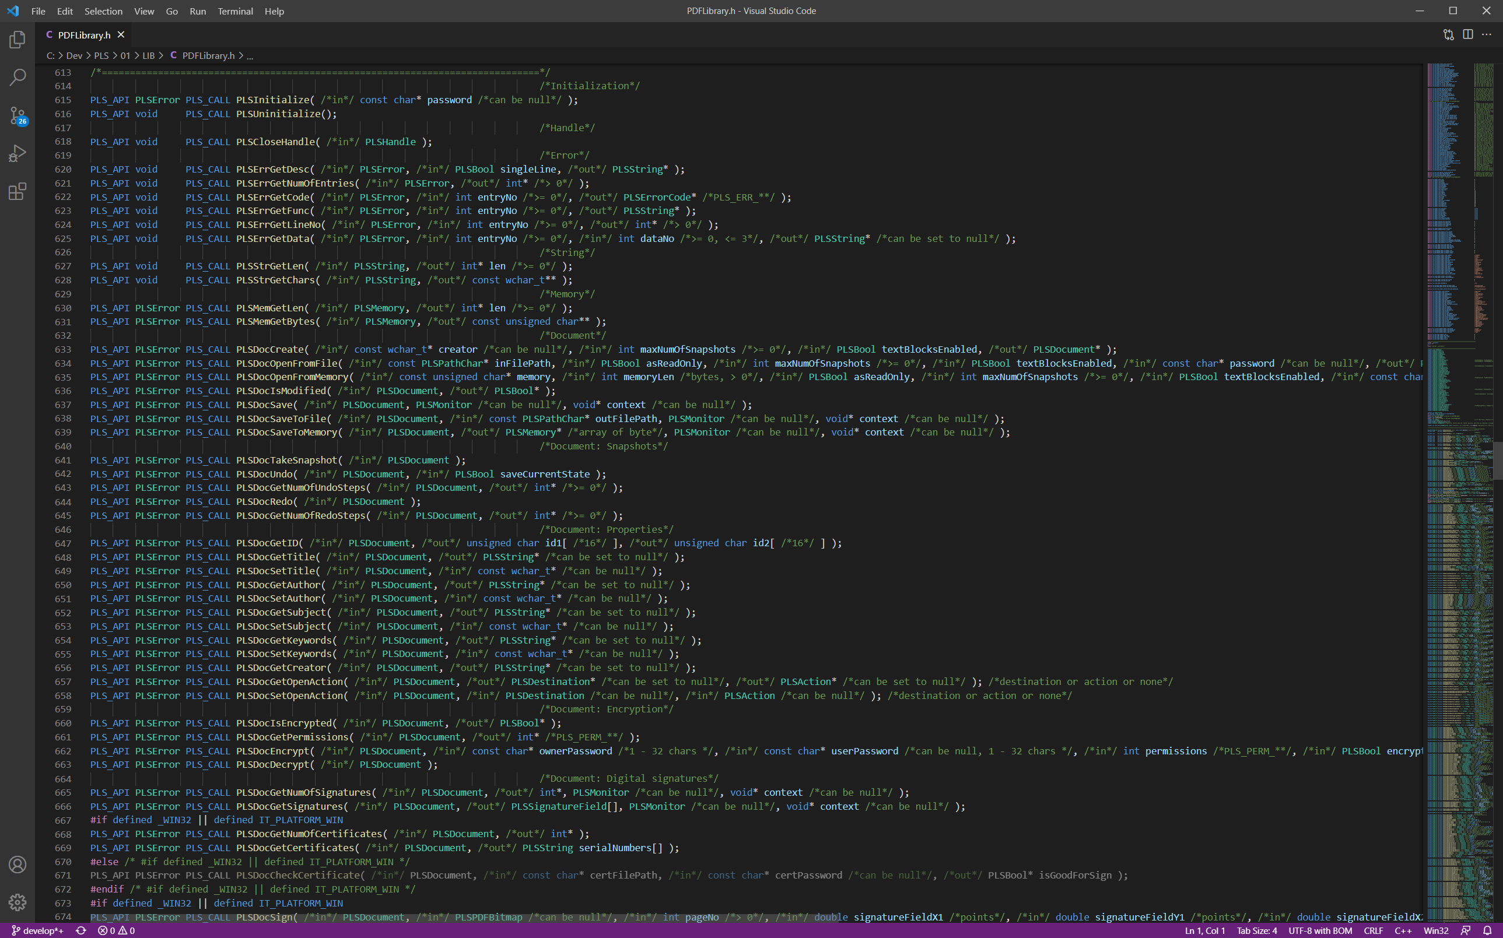Click #else directive on line 670
1503x938 pixels.
click(104, 862)
